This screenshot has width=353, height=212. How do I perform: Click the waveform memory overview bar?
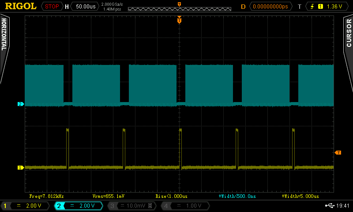[x=179, y=8]
